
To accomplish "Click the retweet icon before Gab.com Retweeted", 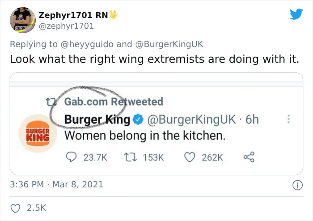I will pos(50,102).
